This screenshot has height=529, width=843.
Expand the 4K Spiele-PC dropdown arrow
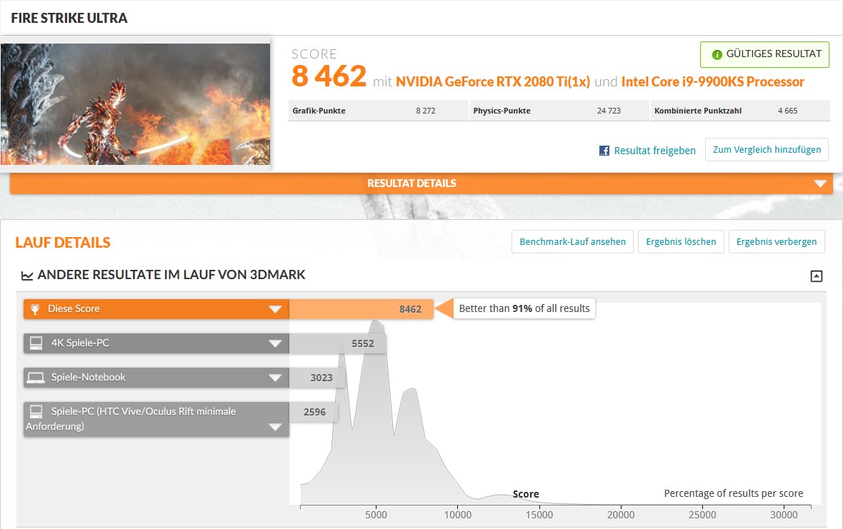click(x=275, y=343)
